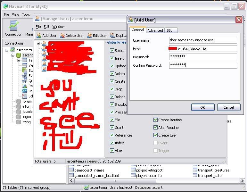Screen dimensions: 247x192
Task: Click Cancel in Add User dialog
Action: (228, 107)
